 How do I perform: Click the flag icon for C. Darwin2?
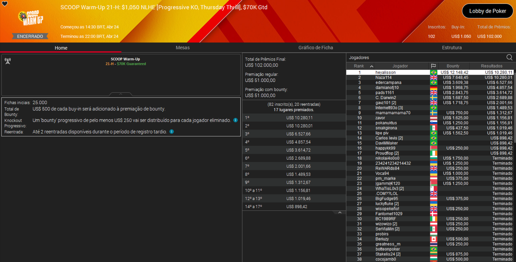pos(433,98)
